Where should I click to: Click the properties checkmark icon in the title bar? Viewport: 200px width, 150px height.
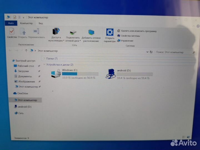click(x=15, y=17)
